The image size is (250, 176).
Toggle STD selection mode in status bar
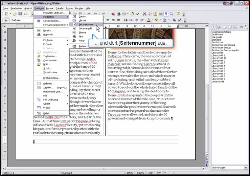point(150,173)
